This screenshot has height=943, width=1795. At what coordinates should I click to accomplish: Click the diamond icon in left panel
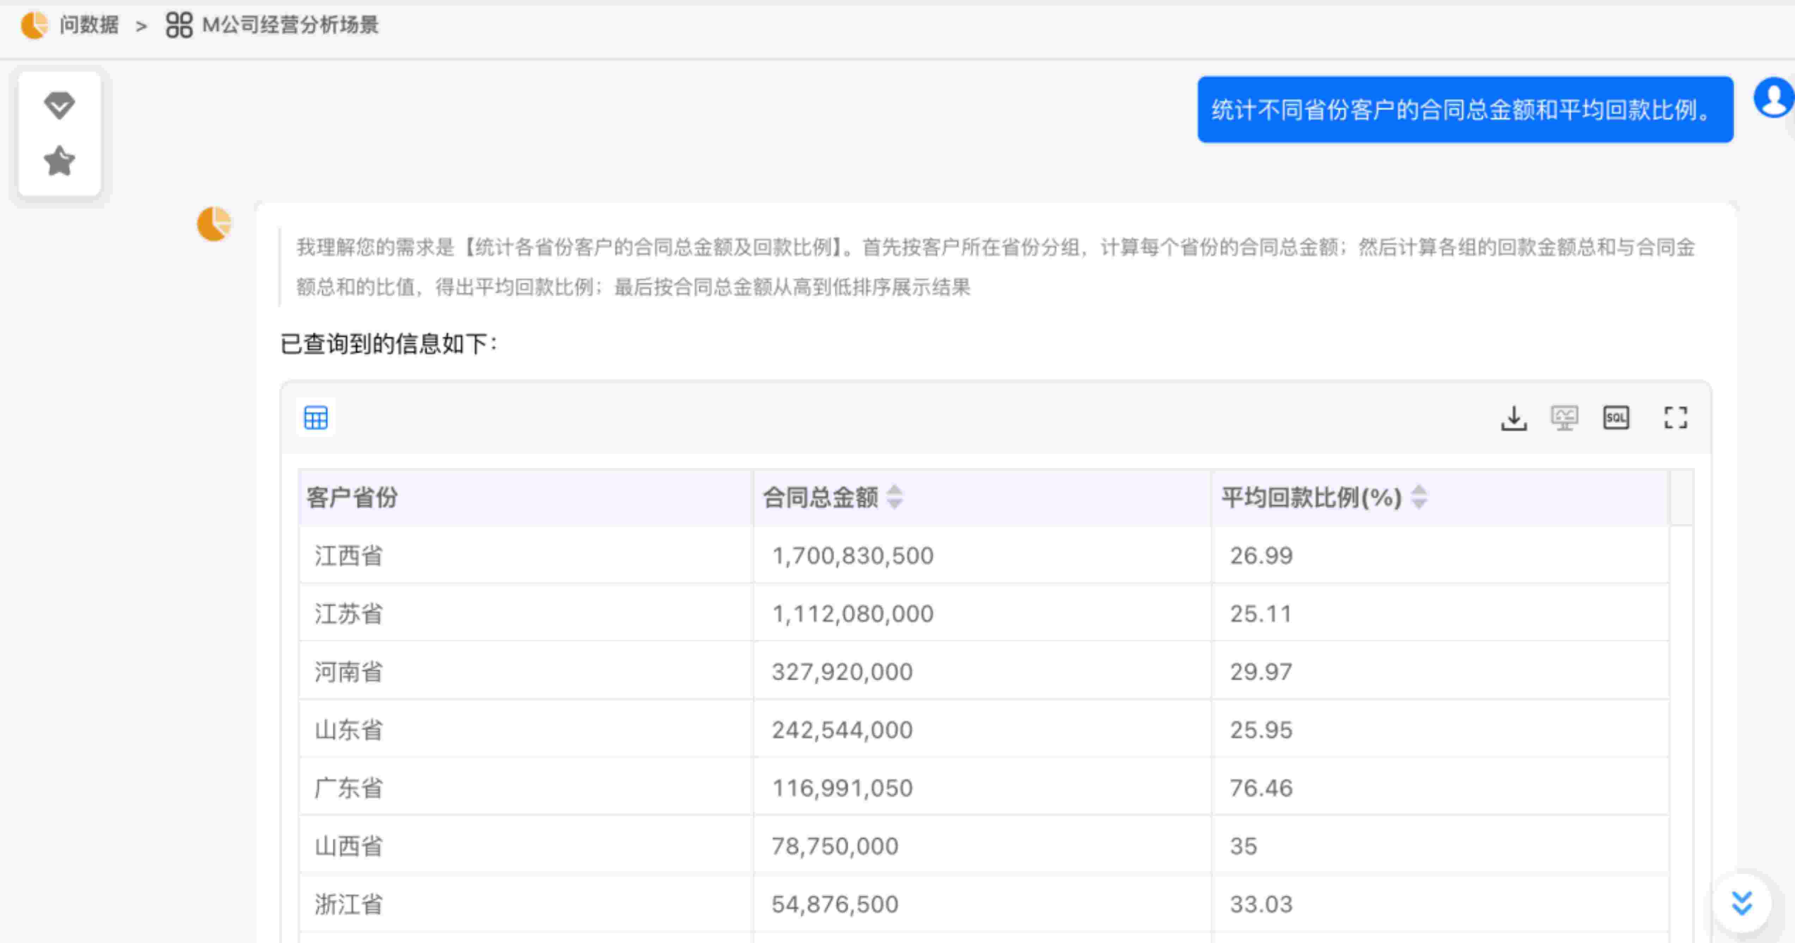59,105
